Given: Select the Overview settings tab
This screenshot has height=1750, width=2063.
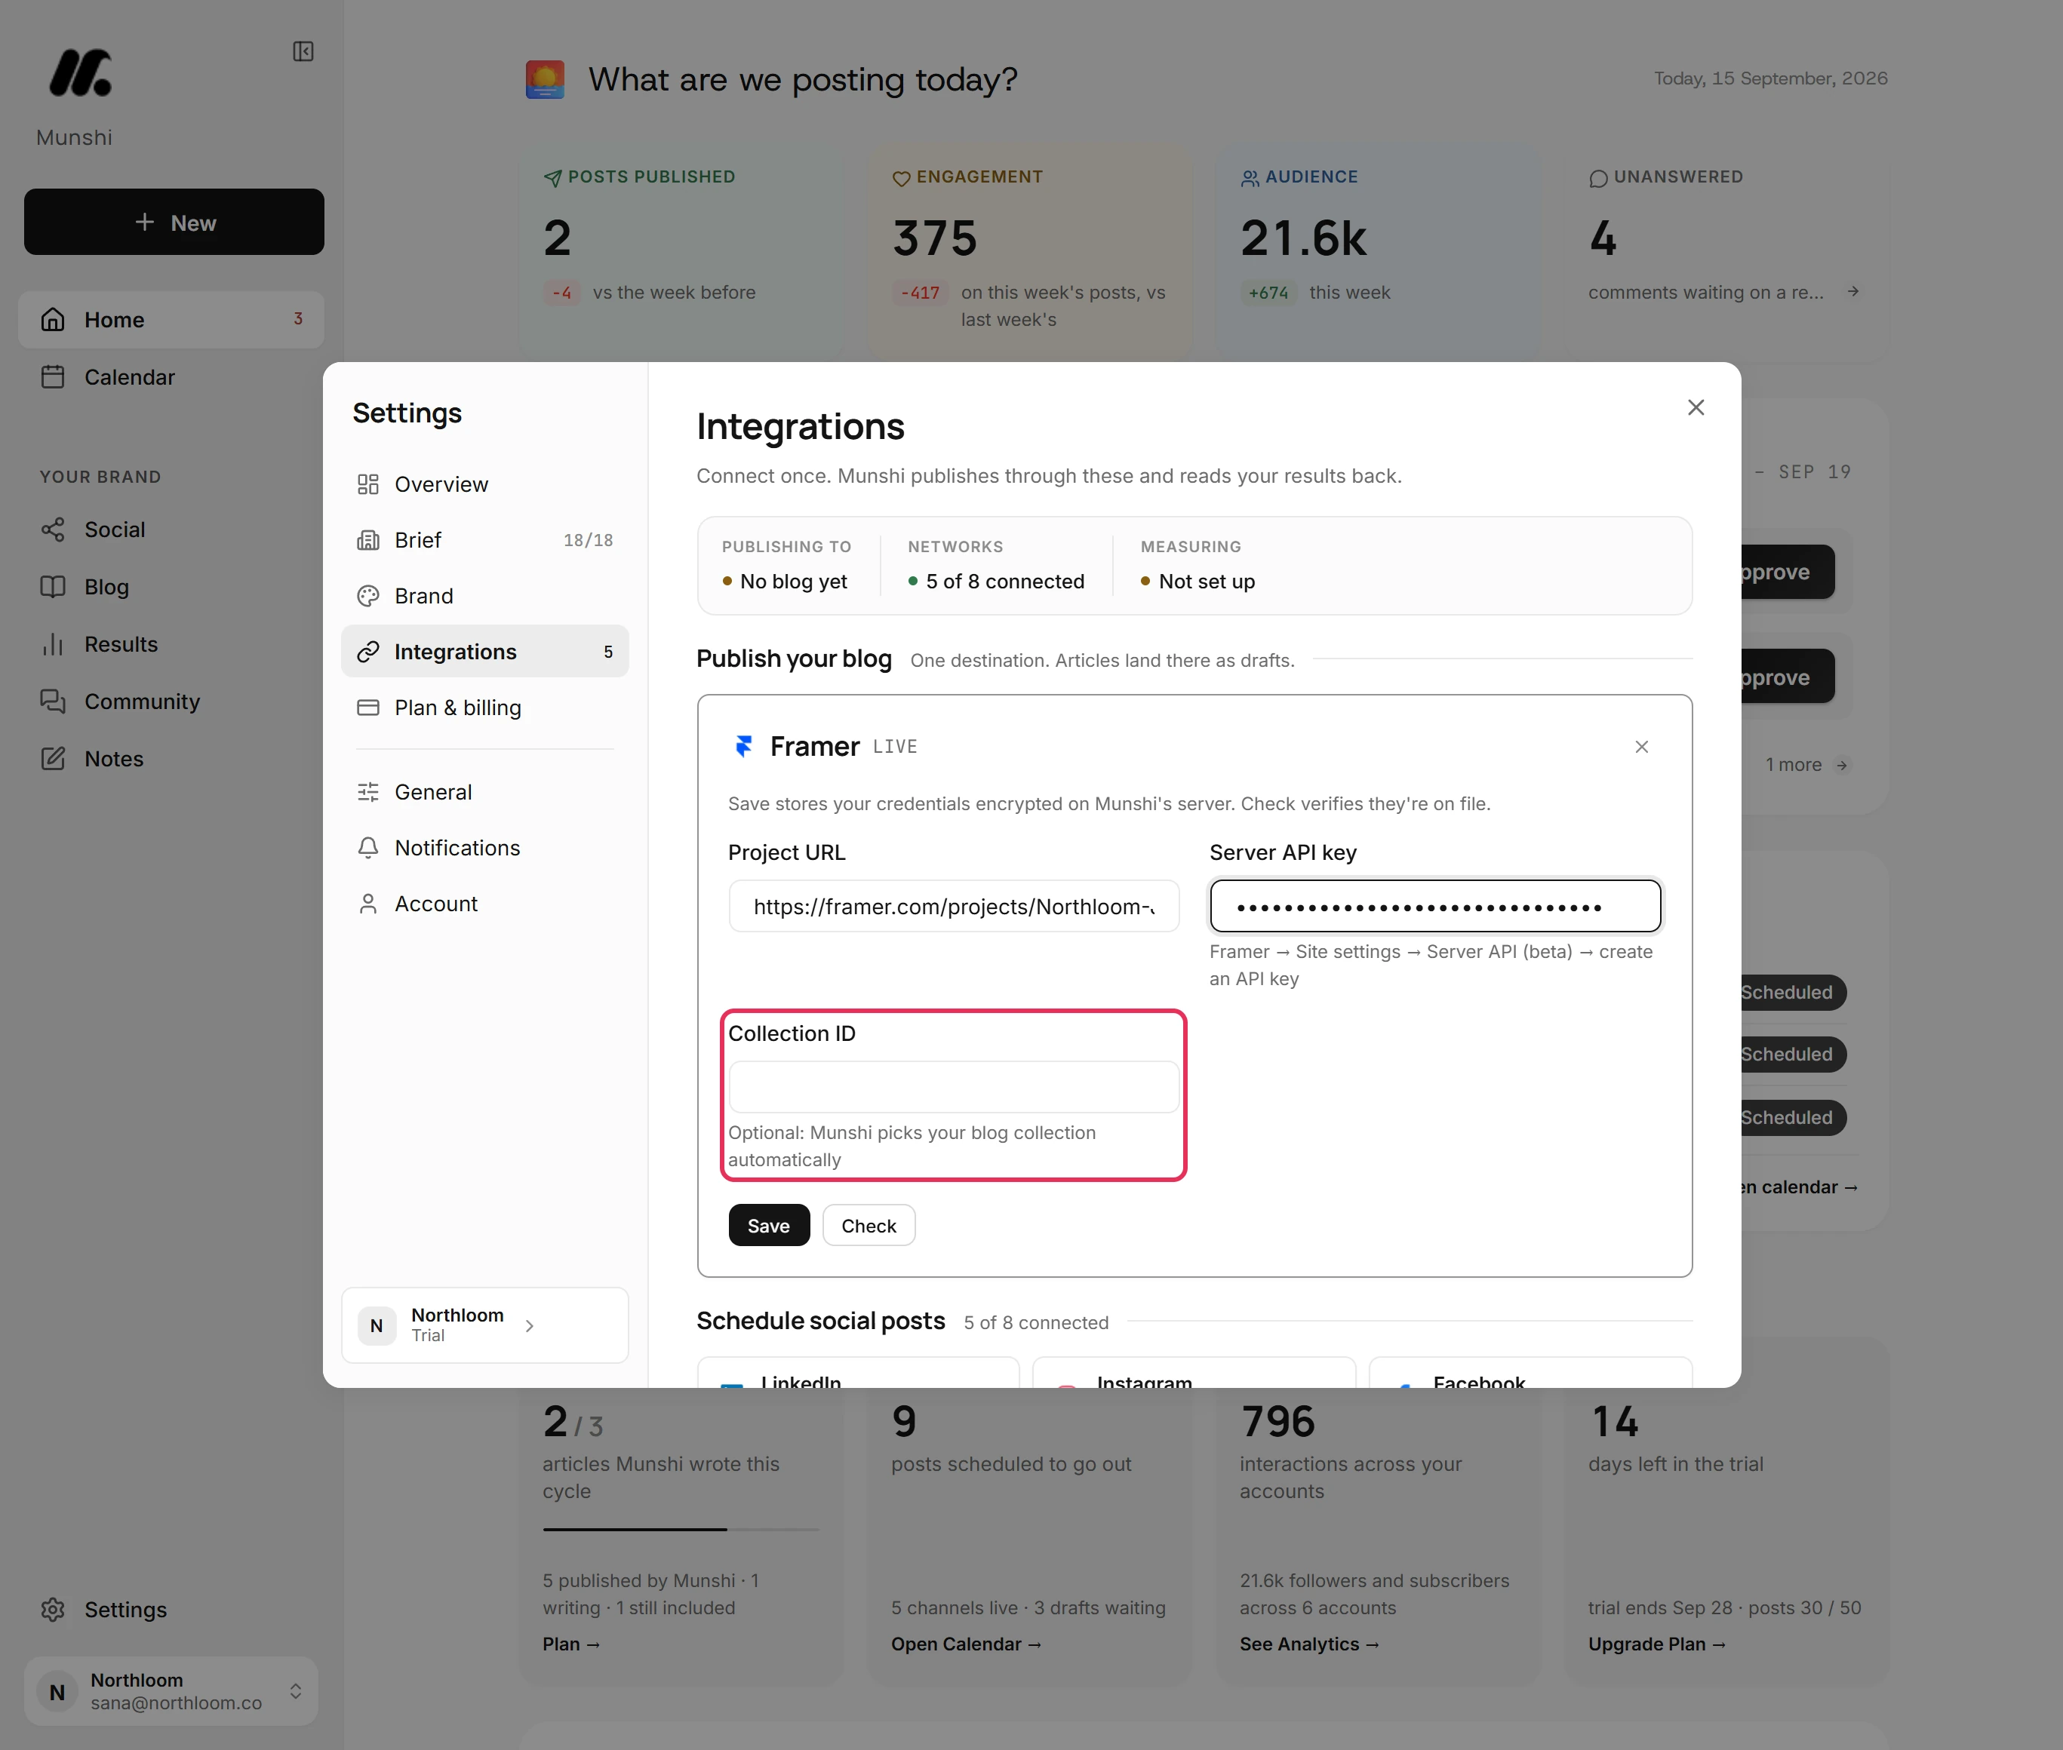Looking at the screenshot, I should pyautogui.click(x=484, y=484).
